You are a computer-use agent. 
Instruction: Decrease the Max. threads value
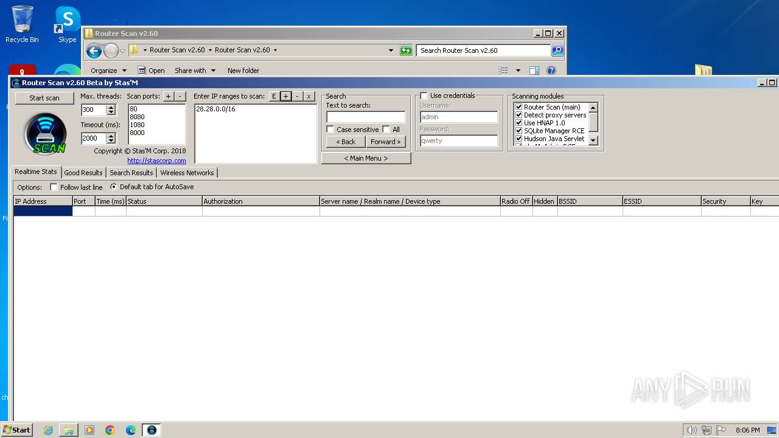(x=111, y=112)
